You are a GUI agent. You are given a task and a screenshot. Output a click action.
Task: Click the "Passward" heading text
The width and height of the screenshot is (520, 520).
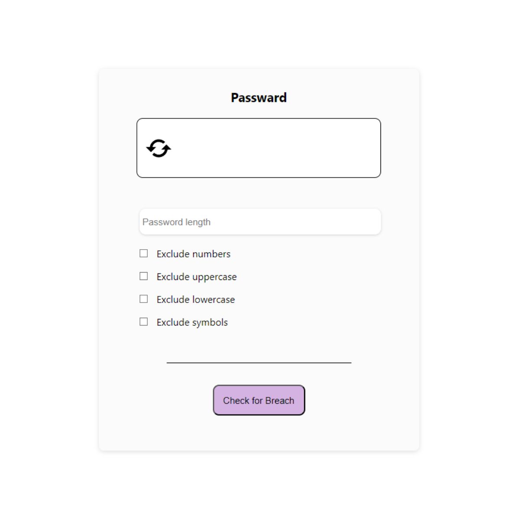point(259,97)
